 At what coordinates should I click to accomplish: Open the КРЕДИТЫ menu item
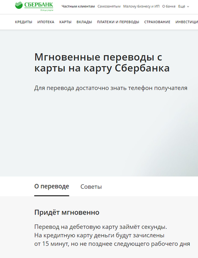pyautogui.click(x=24, y=22)
